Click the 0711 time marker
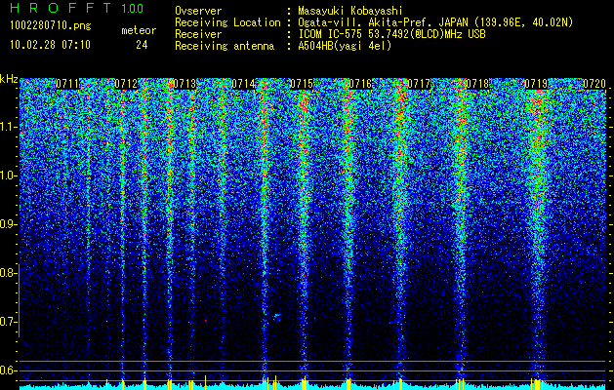Screen dimensions: 614x390 tap(67, 85)
